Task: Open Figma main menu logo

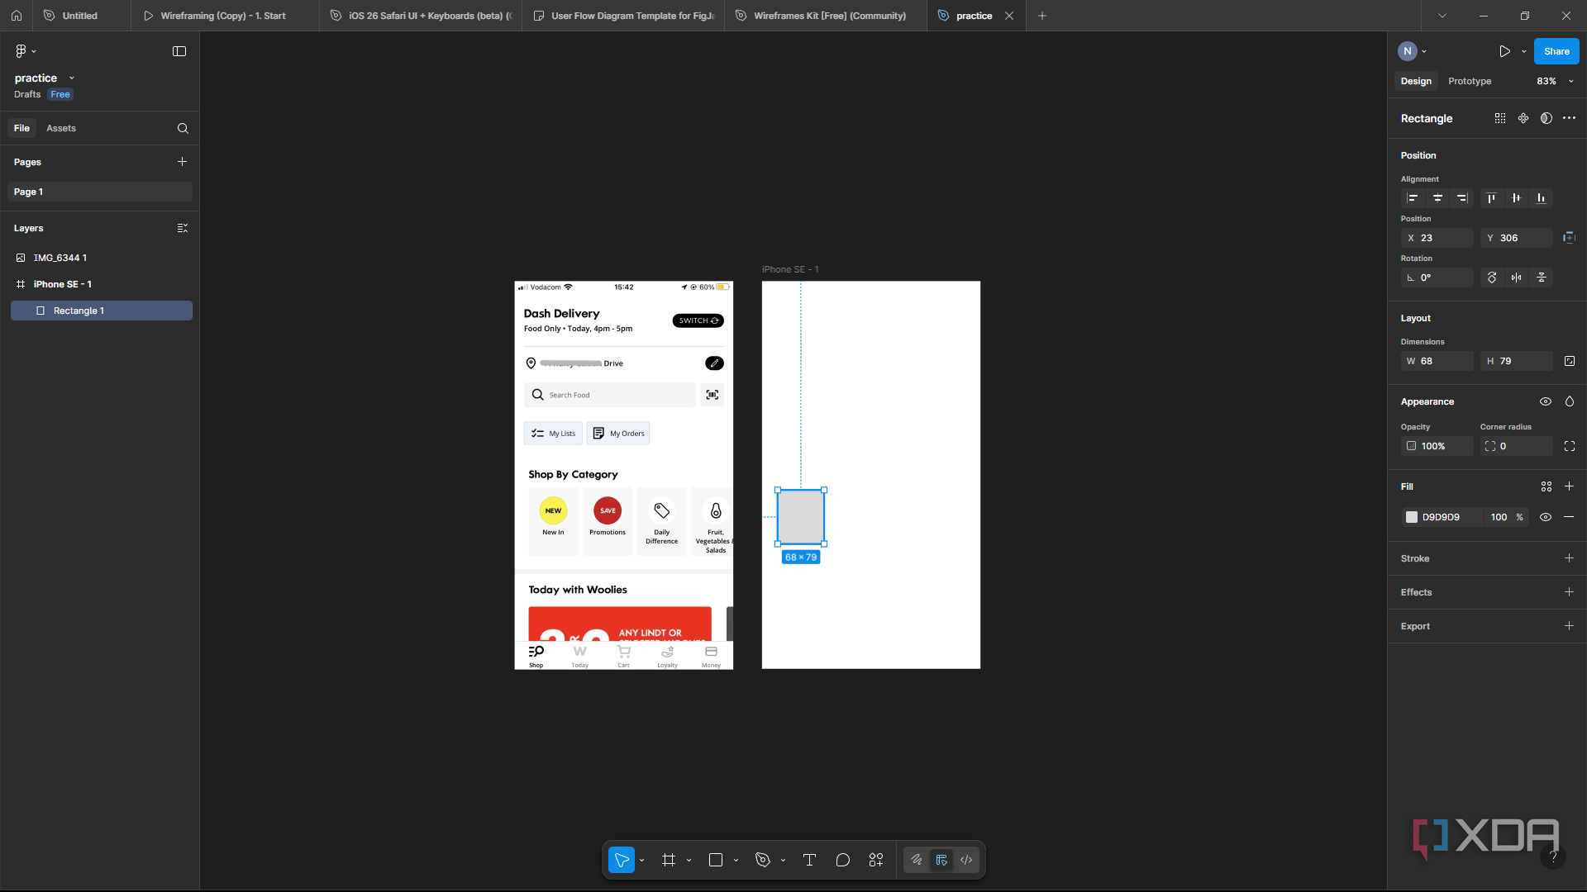Action: (x=21, y=51)
